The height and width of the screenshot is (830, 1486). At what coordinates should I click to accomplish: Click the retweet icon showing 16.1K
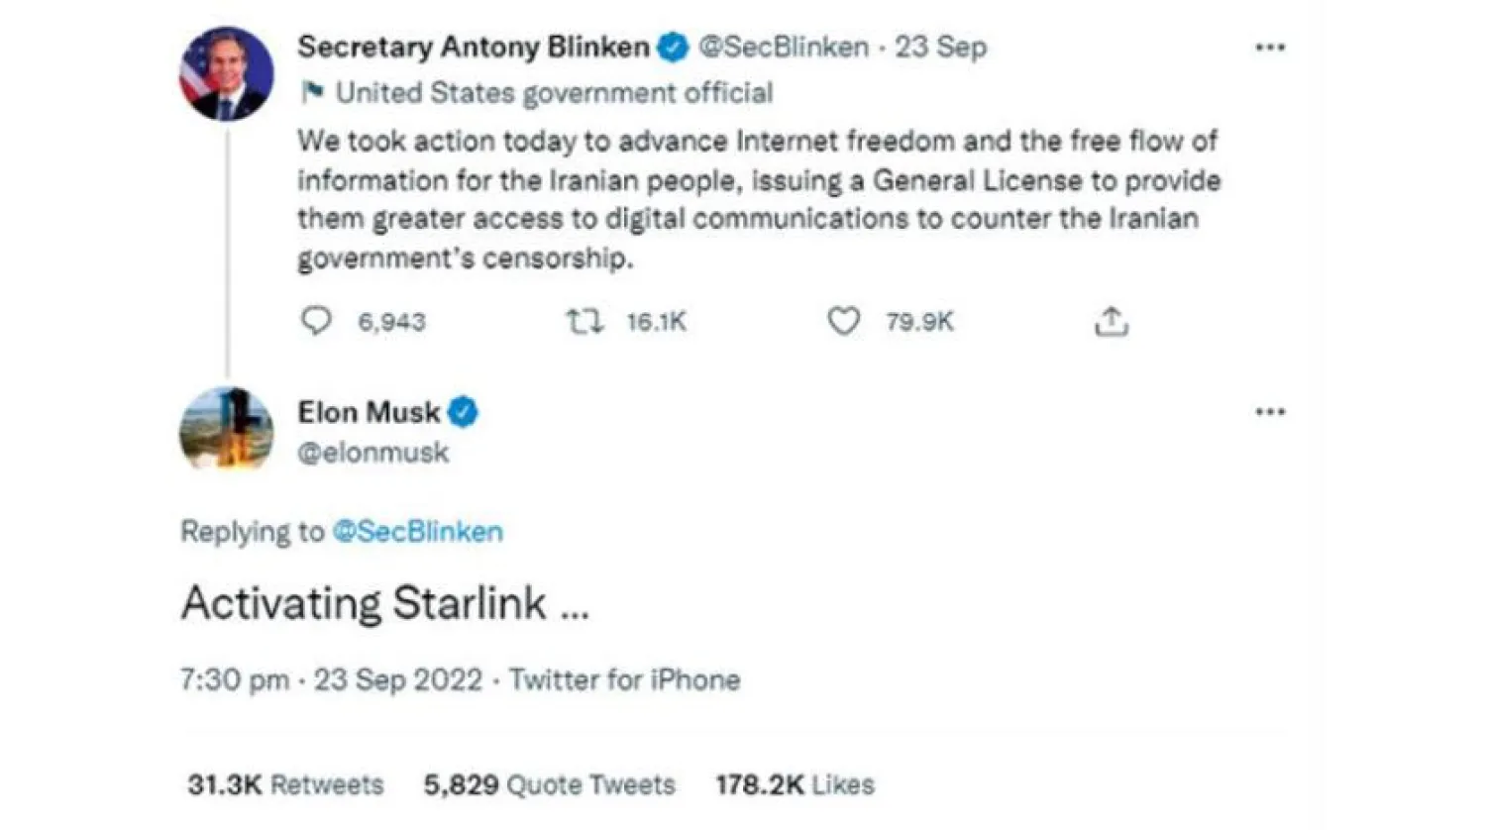coord(584,320)
